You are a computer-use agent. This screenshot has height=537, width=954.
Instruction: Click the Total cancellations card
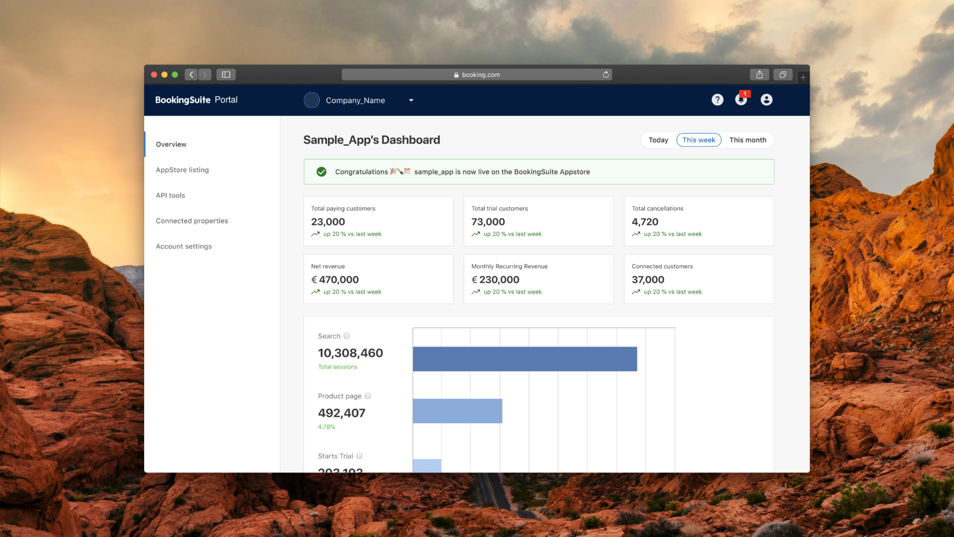(x=699, y=221)
